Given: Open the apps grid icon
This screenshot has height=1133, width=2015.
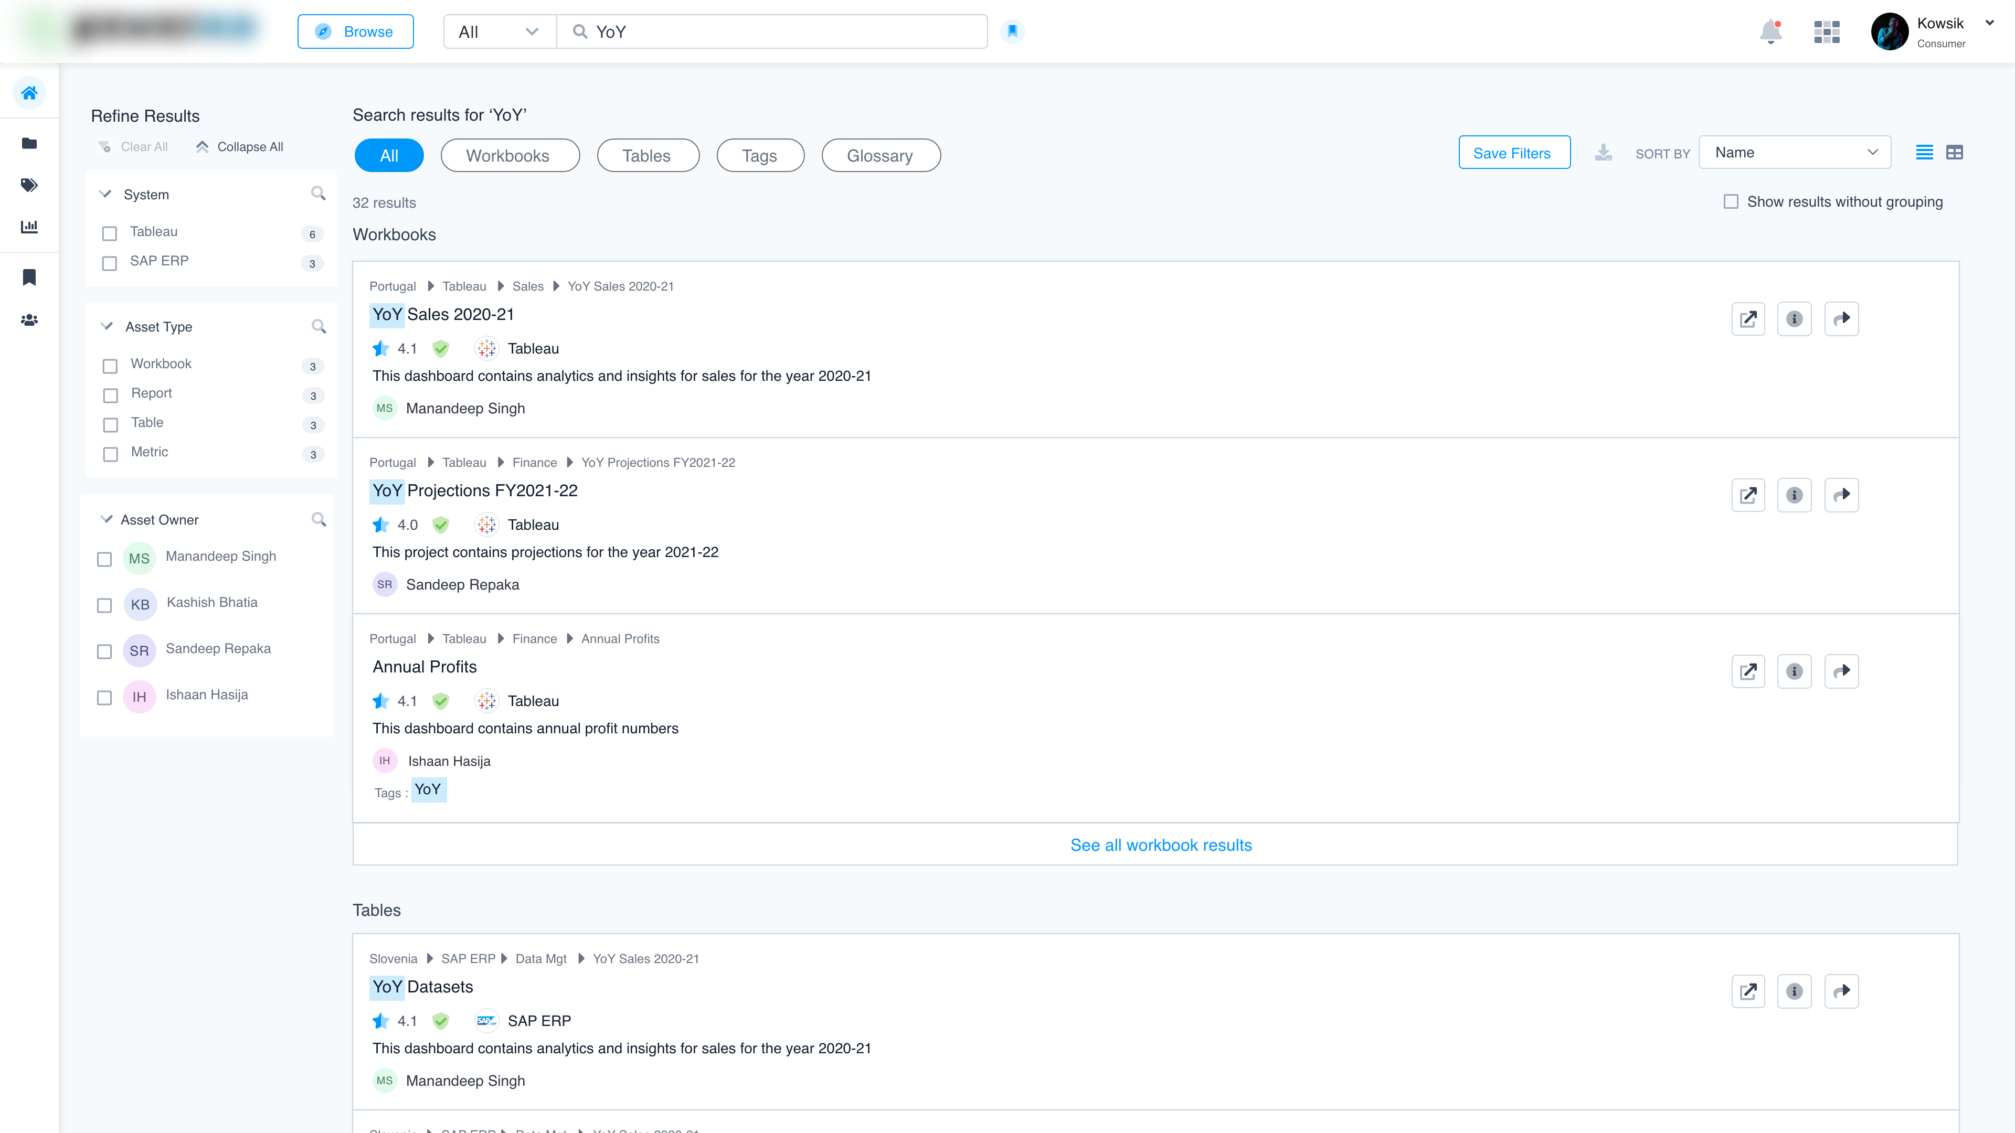Looking at the screenshot, I should [x=1827, y=32].
